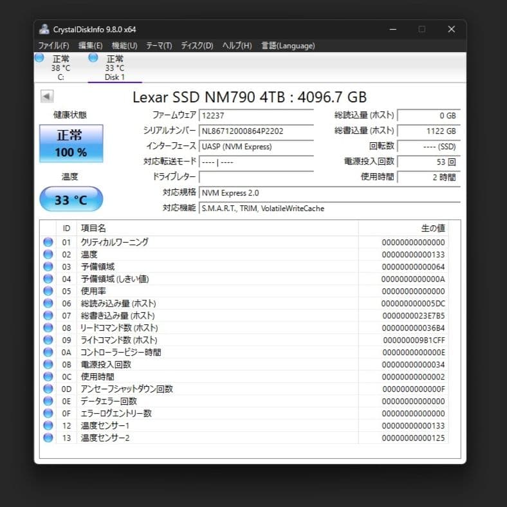
Task: Open the 言語(Language) menu
Action: click(x=288, y=46)
